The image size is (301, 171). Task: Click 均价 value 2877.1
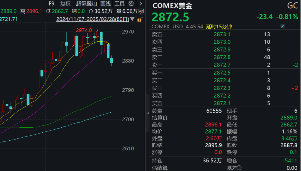click(x=213, y=132)
